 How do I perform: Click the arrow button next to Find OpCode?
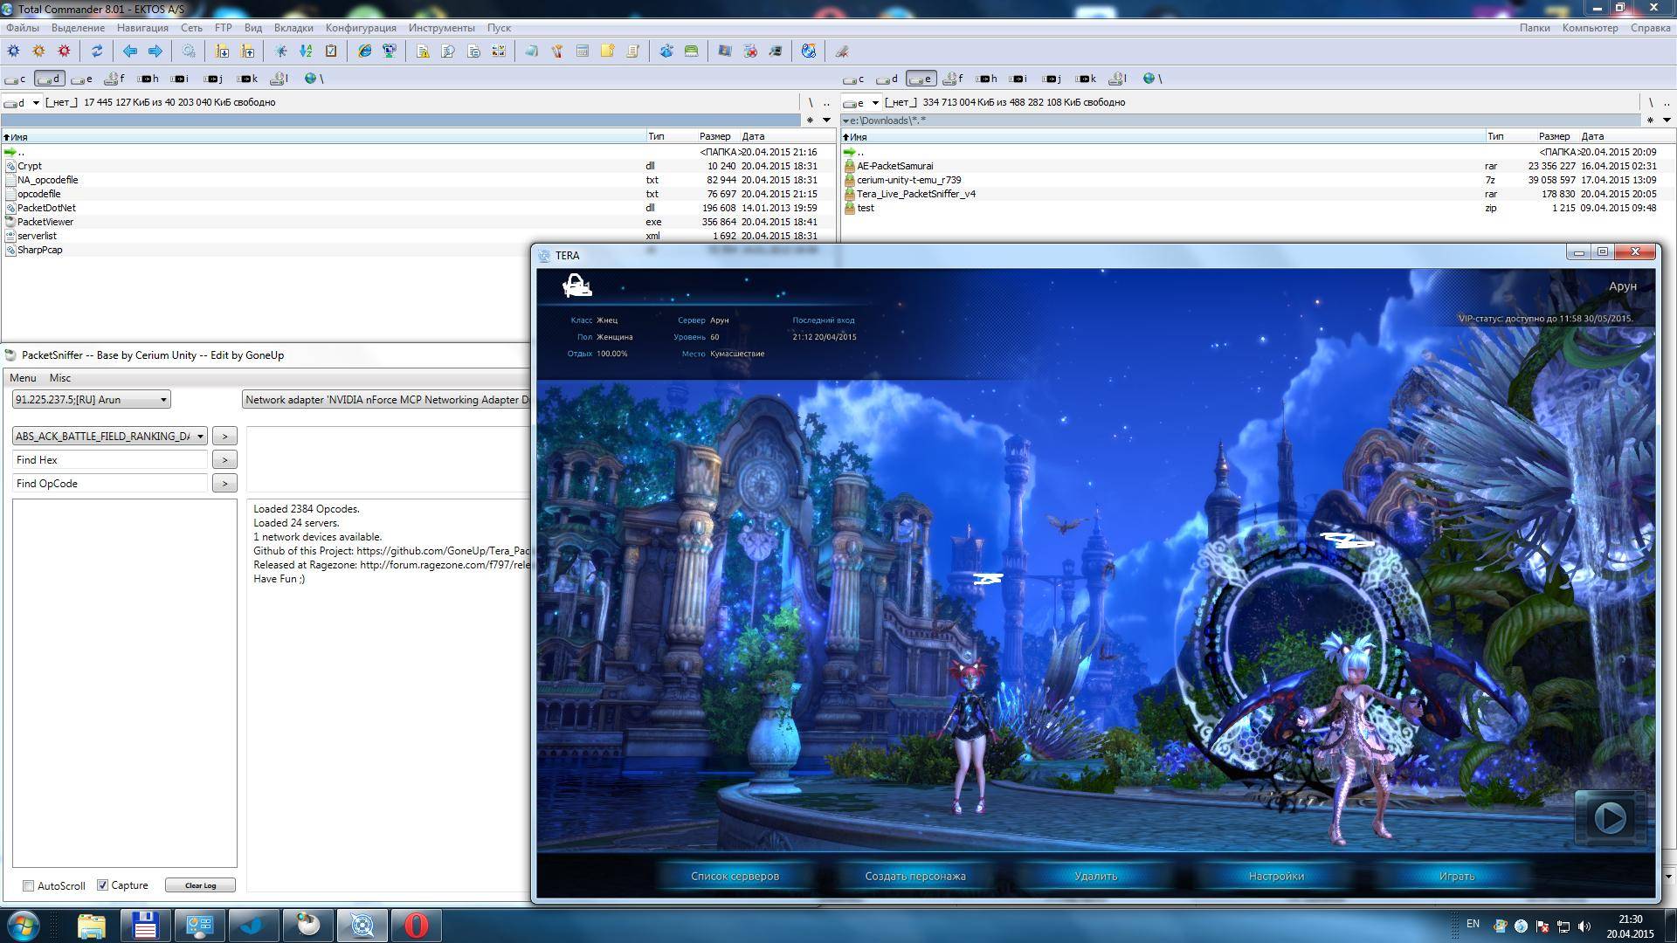(224, 483)
